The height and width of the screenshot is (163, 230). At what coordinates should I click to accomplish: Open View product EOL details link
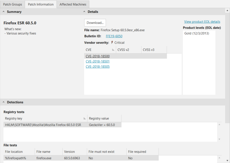[202, 22]
